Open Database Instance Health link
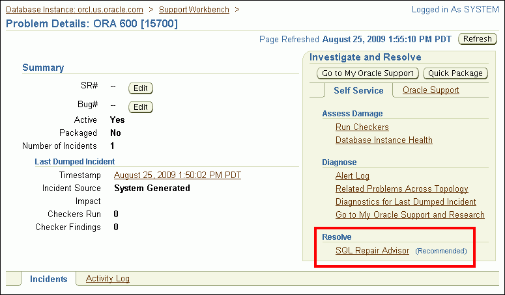The width and height of the screenshot is (505, 295). [x=384, y=140]
